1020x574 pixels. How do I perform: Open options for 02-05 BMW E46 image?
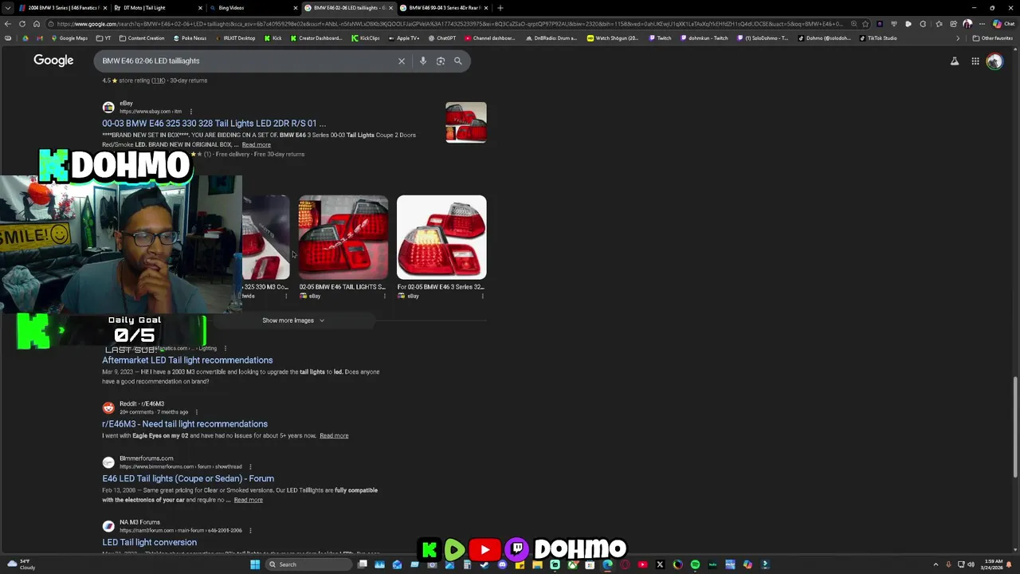point(384,297)
